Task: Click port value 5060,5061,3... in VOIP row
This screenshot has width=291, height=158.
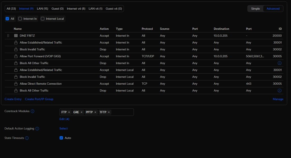Action: [x=255, y=56]
